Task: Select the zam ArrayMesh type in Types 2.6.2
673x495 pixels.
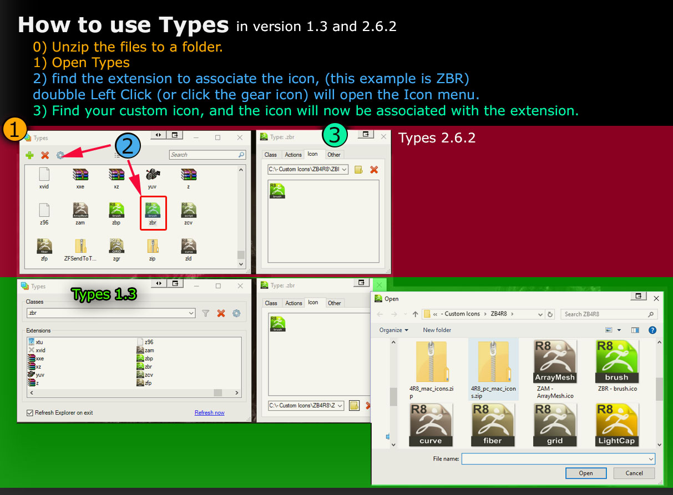Action: 80,213
